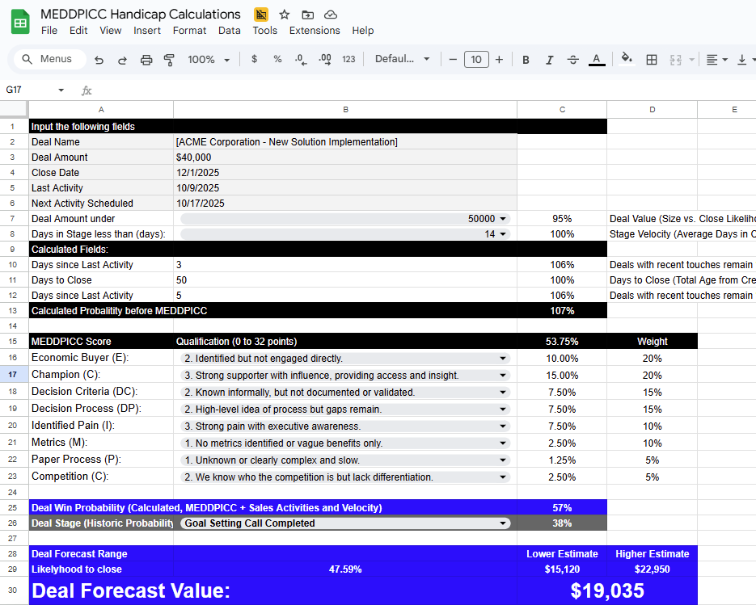Open the Extensions menu
This screenshot has width=756, height=605.
[x=315, y=31]
